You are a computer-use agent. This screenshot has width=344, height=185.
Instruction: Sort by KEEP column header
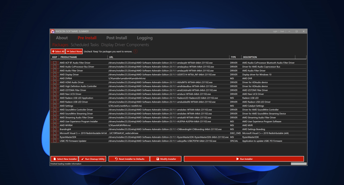tap(55, 57)
